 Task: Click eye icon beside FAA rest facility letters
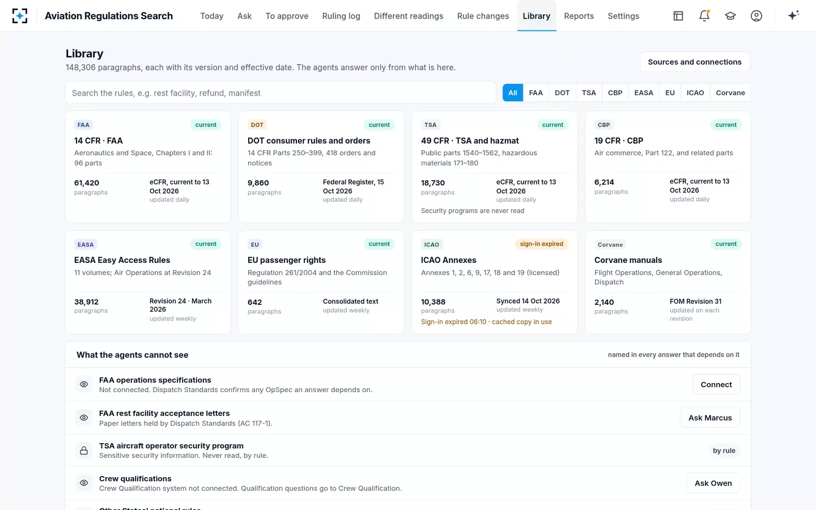pyautogui.click(x=84, y=418)
